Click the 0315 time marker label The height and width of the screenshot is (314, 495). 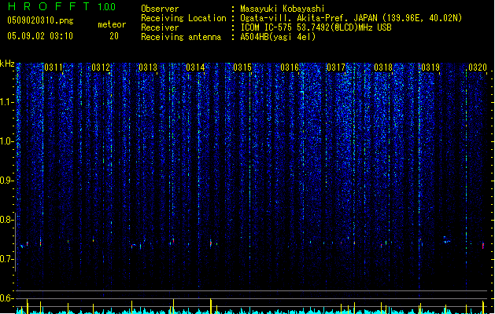coord(242,68)
